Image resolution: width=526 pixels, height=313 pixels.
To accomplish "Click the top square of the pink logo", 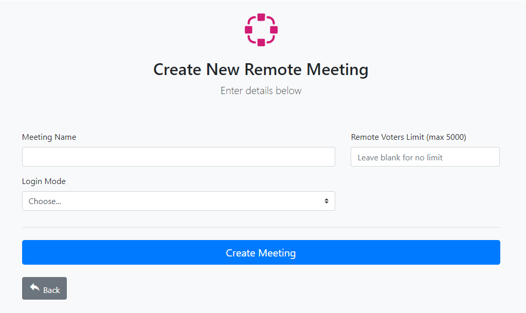I will tap(261, 17).
